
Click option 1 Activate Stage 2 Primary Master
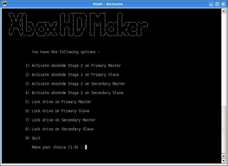pos(73,66)
